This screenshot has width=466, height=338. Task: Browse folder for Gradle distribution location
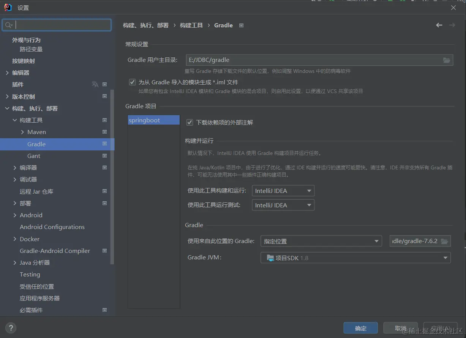pyautogui.click(x=444, y=241)
